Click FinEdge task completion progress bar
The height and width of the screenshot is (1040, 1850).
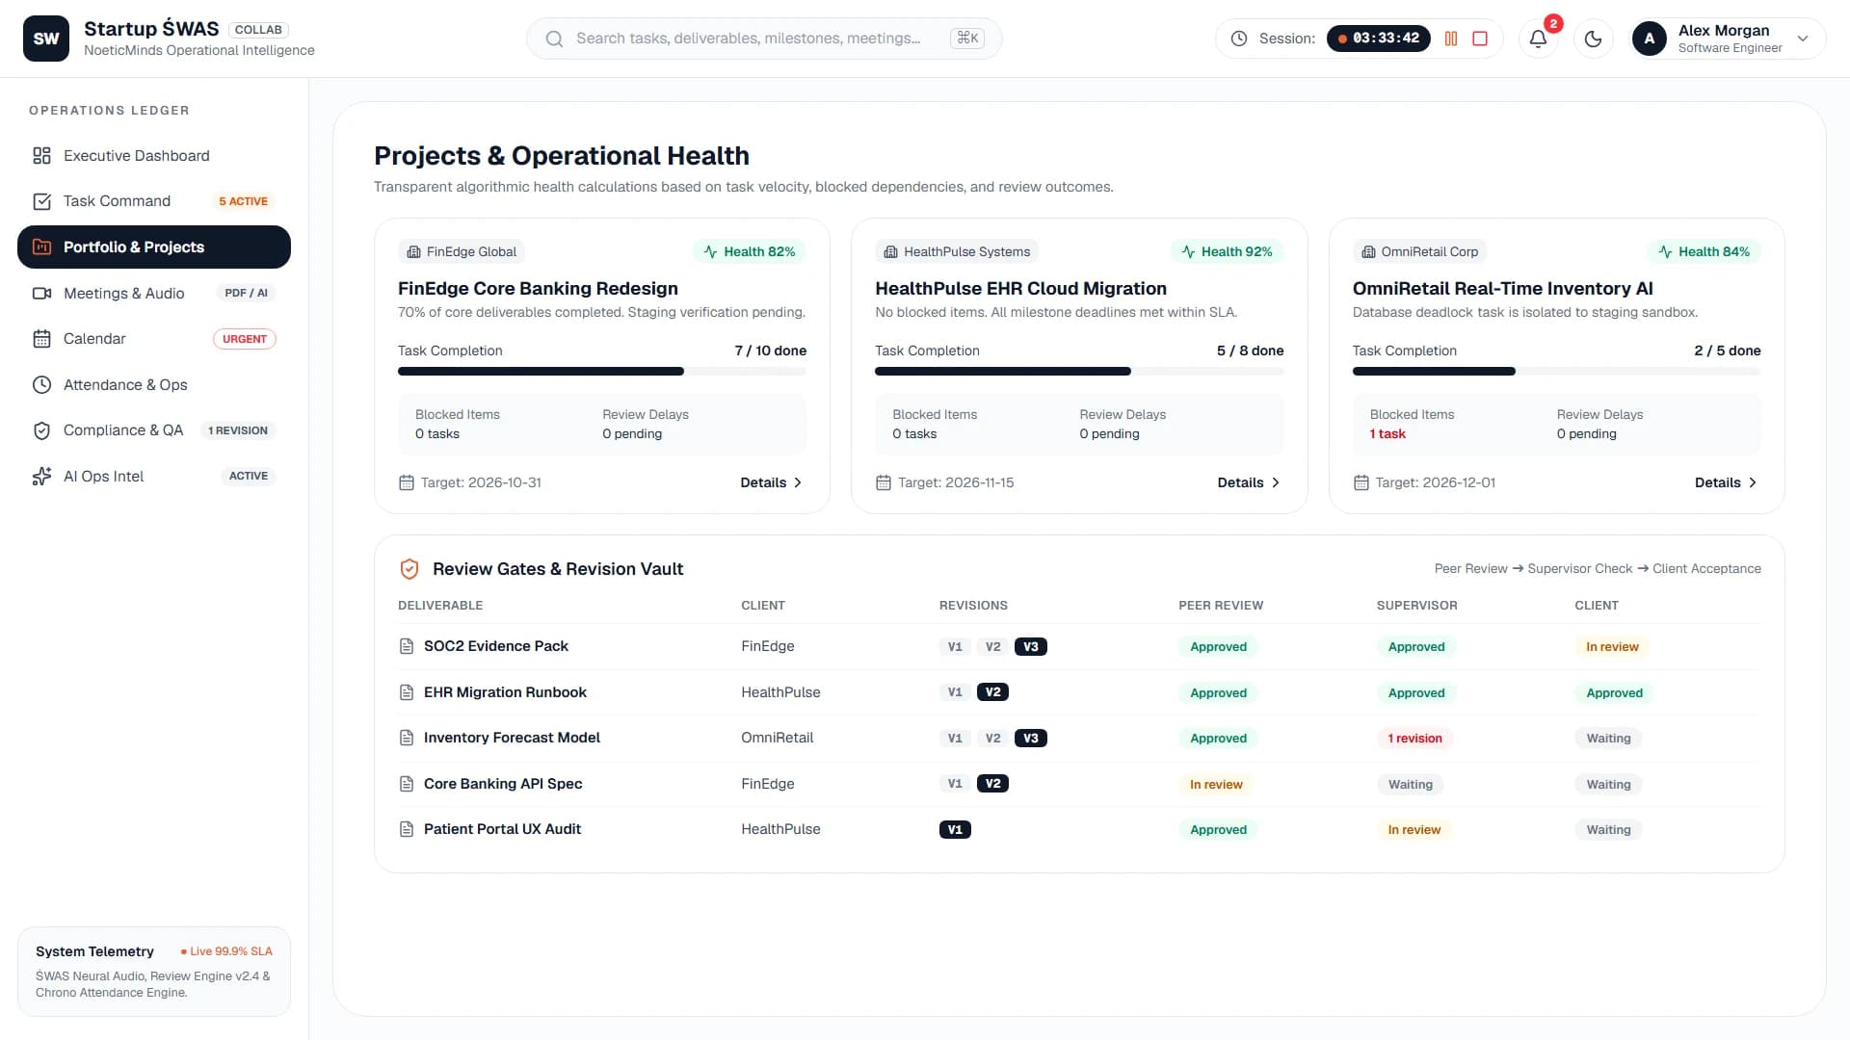(x=602, y=372)
